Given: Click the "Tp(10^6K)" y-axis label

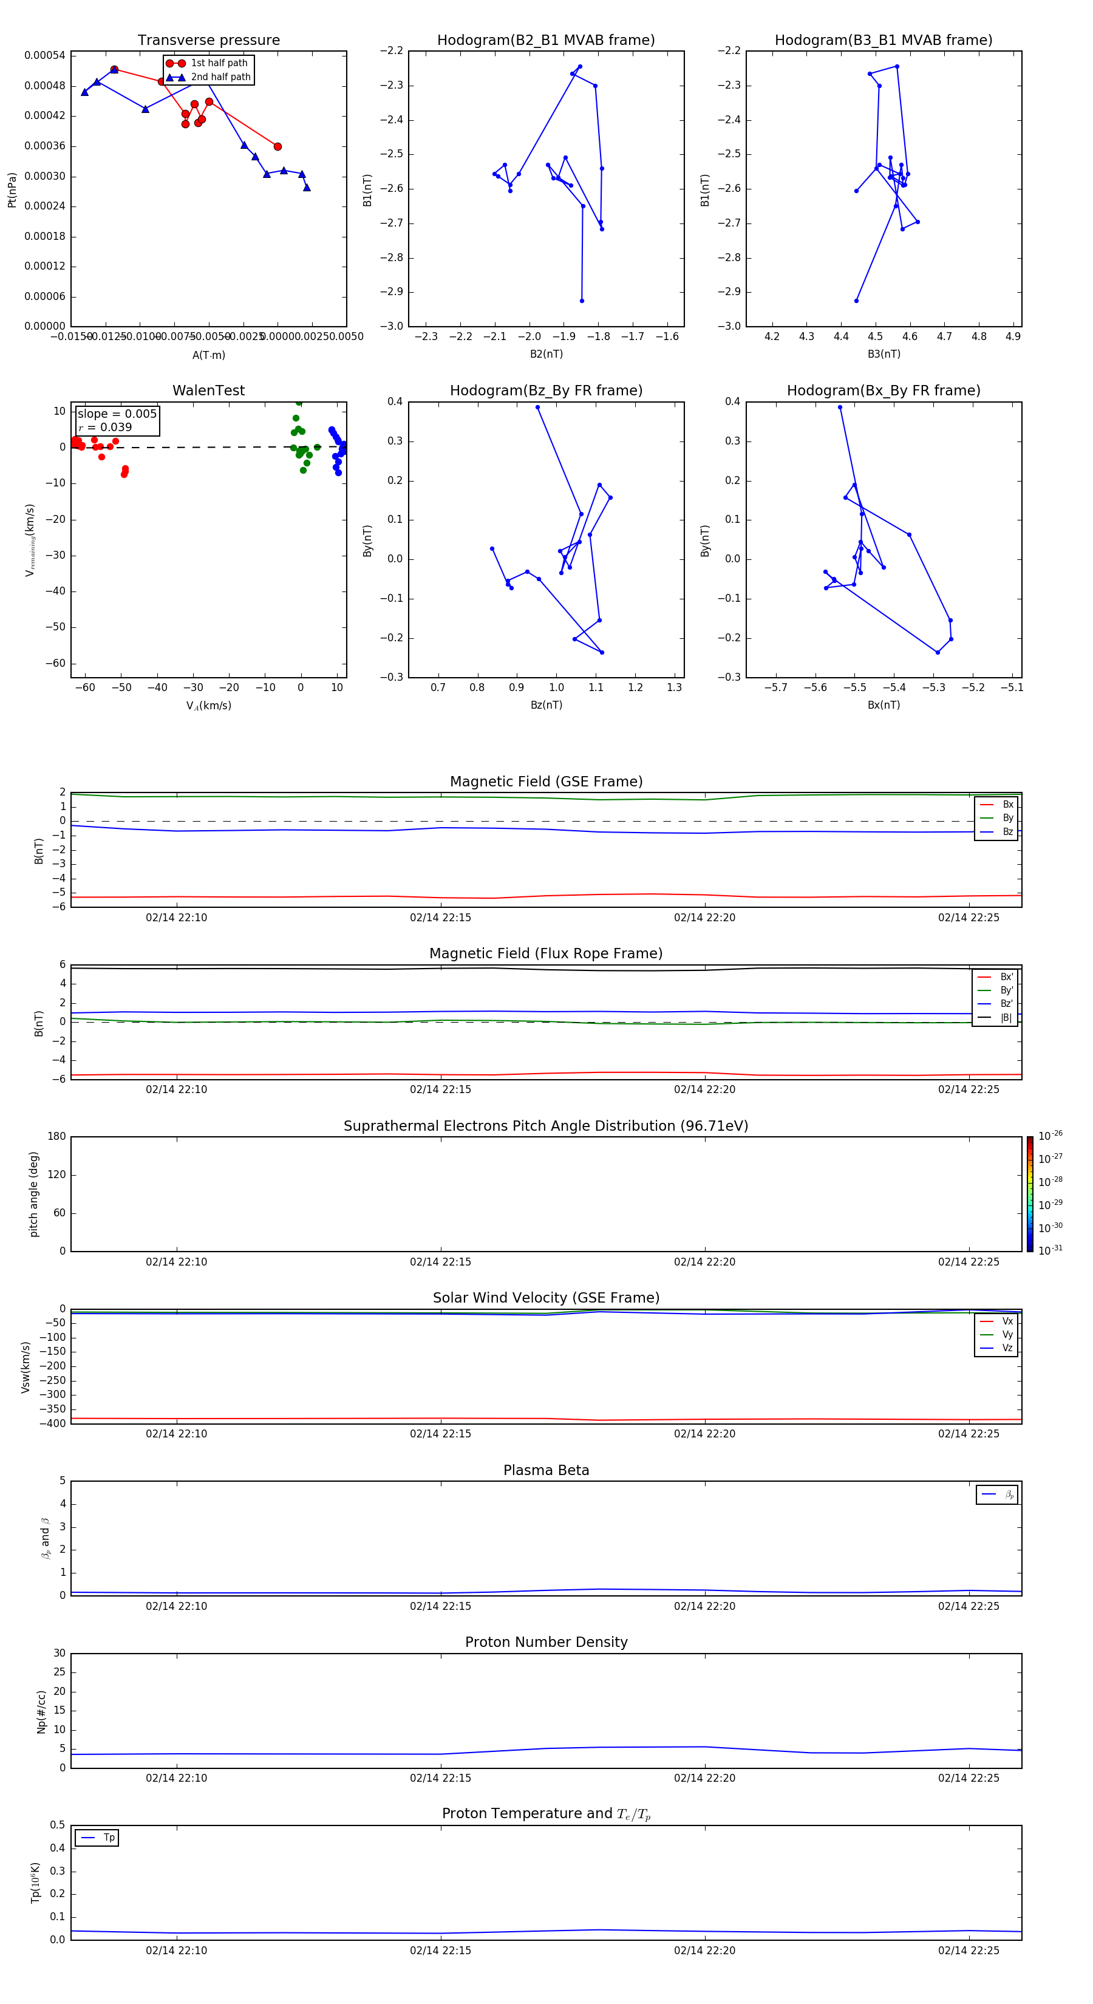Looking at the screenshot, I should click(x=36, y=1883).
